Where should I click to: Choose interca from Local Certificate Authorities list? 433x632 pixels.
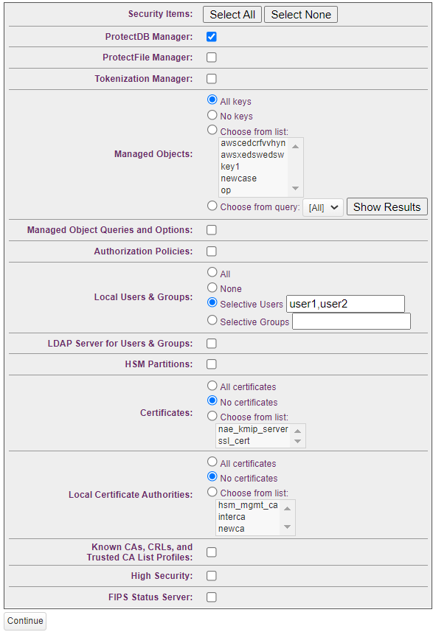[233, 516]
